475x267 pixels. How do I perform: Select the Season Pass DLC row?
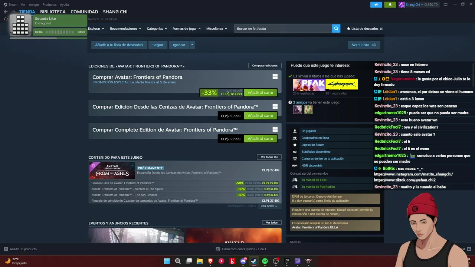point(185,183)
